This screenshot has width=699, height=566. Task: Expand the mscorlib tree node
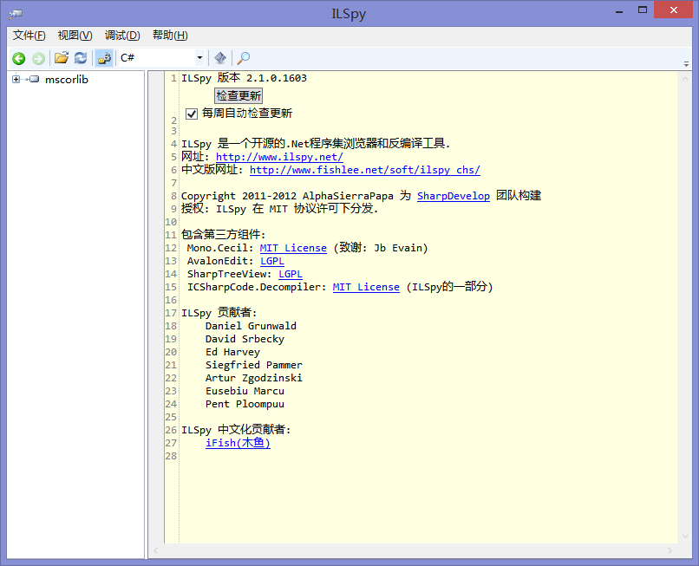pos(16,80)
